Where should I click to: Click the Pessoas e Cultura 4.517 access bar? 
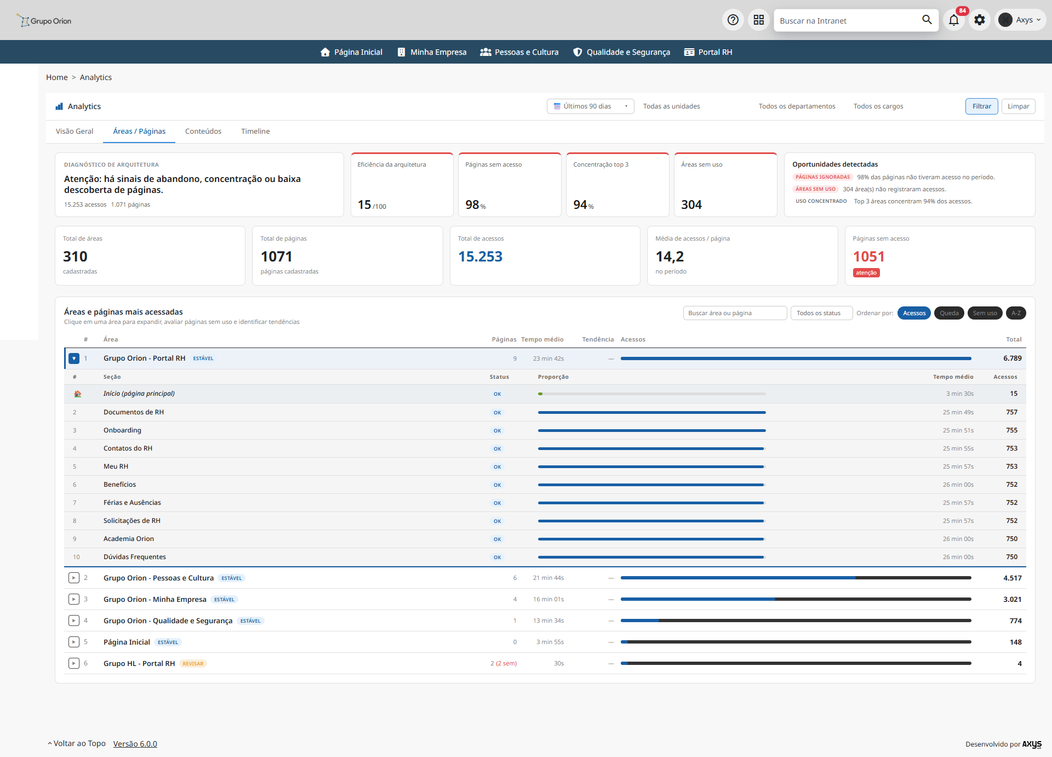click(796, 578)
